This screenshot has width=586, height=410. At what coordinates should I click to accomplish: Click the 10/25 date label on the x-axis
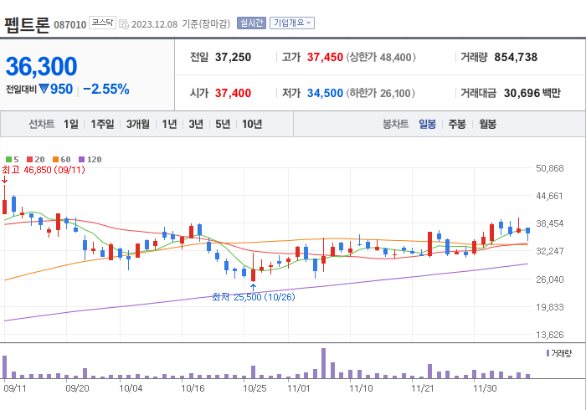pos(254,388)
